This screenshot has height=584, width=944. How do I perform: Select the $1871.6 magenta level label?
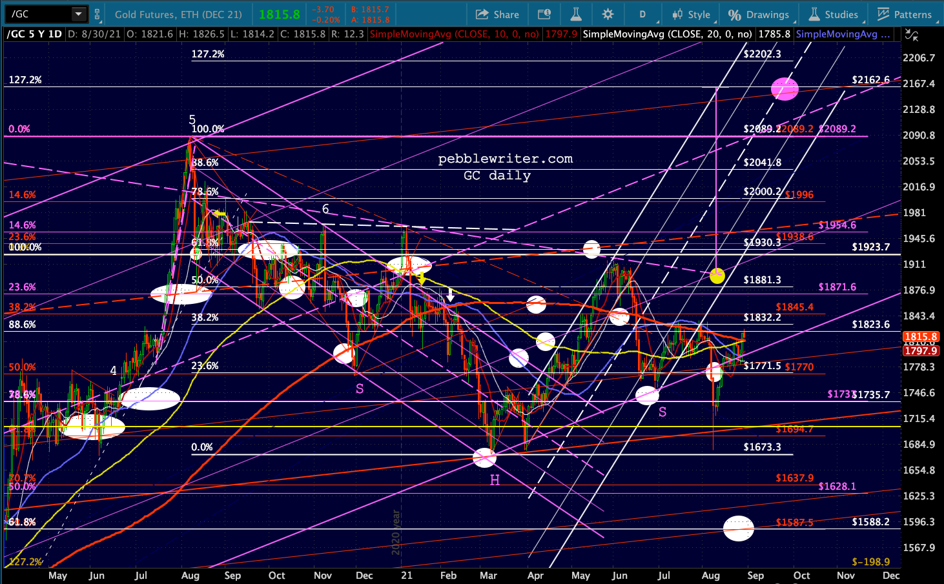(837, 287)
